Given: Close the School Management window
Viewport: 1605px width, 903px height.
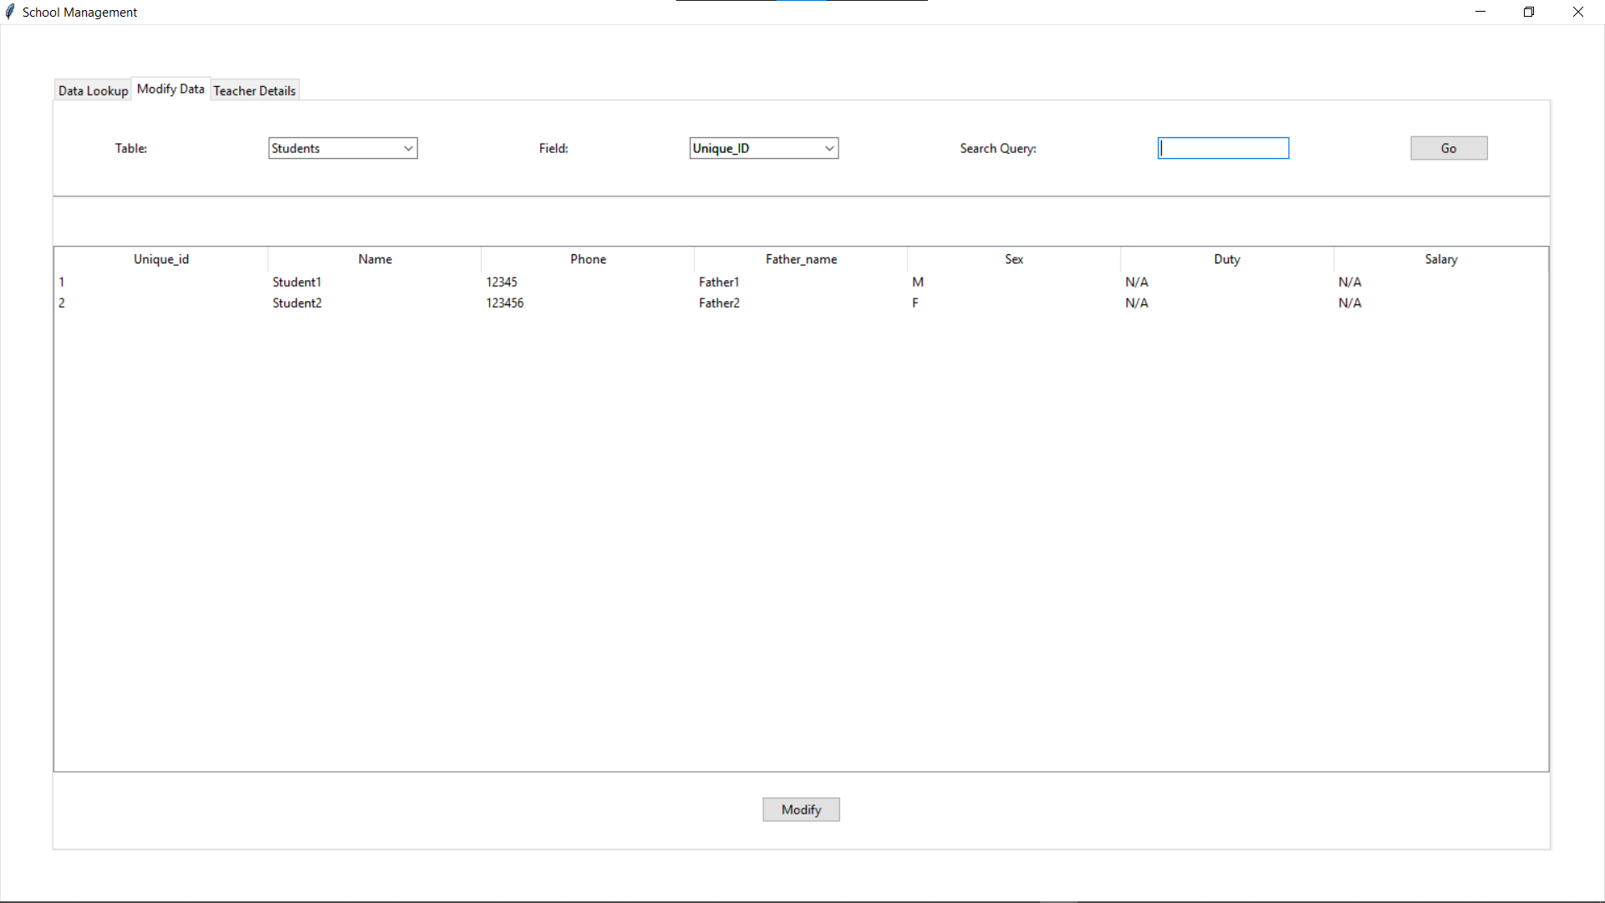Looking at the screenshot, I should click(1578, 12).
